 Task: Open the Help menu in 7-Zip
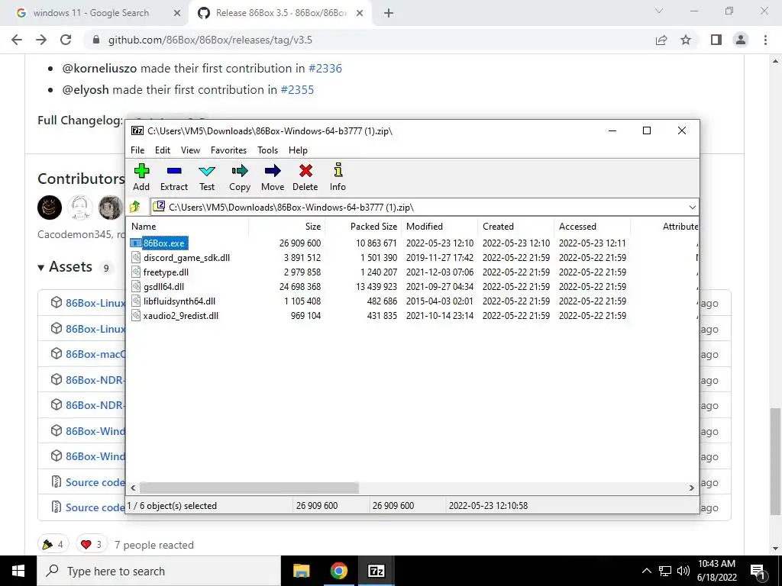(x=298, y=150)
